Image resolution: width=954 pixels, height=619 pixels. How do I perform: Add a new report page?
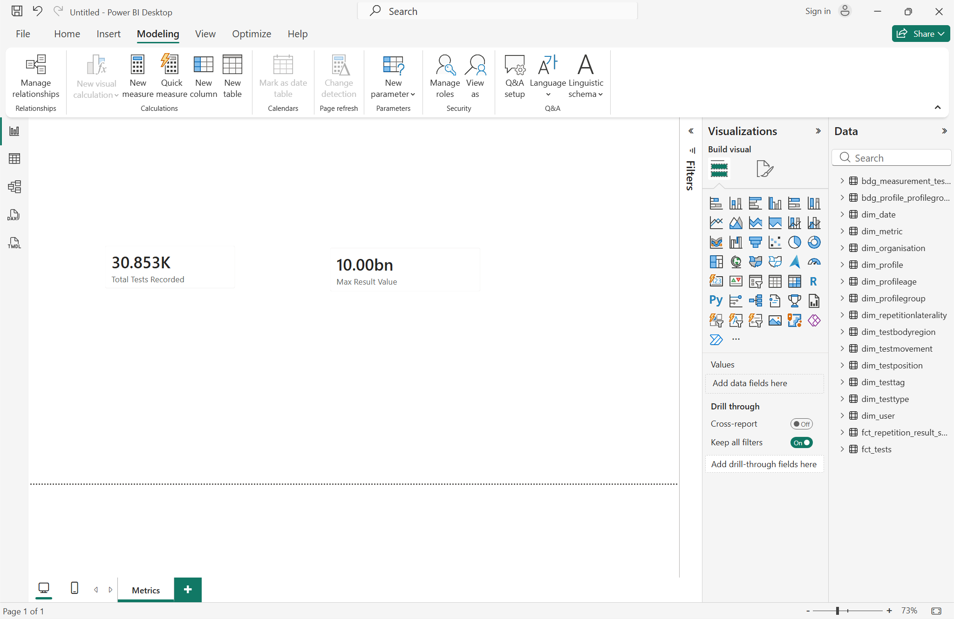tap(188, 590)
